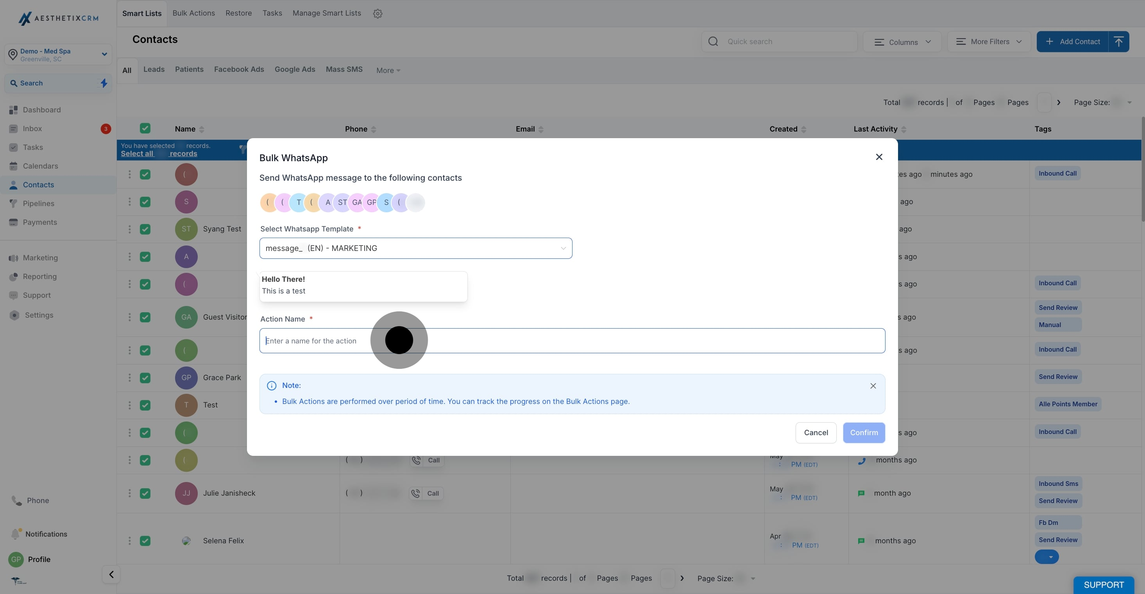Uncheck Julie Janisheck's row checkbox
Screen dimensions: 1145x594
click(145, 493)
